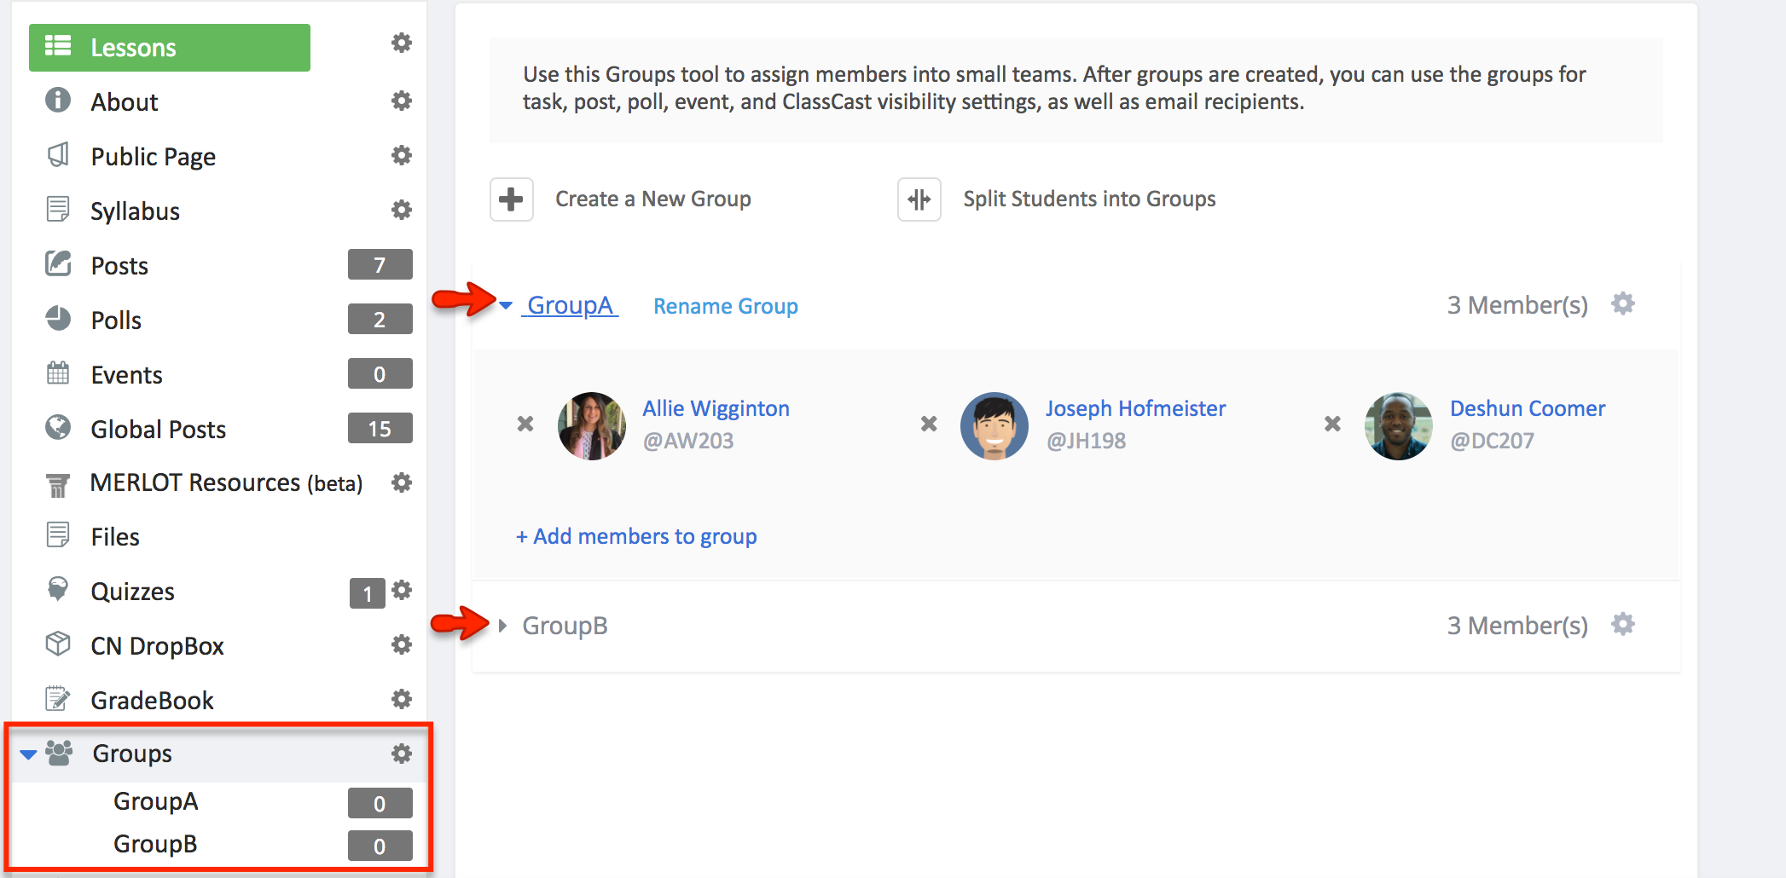Click the Events calendar icon
Viewport: 1786px width, 878px height.
(58, 373)
